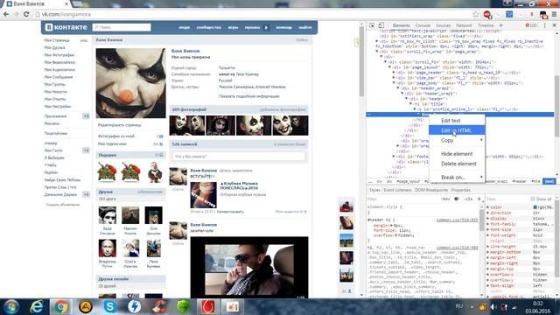Switch to the Timeline tab
Viewport: 560px width, 315px height.
point(486,25)
